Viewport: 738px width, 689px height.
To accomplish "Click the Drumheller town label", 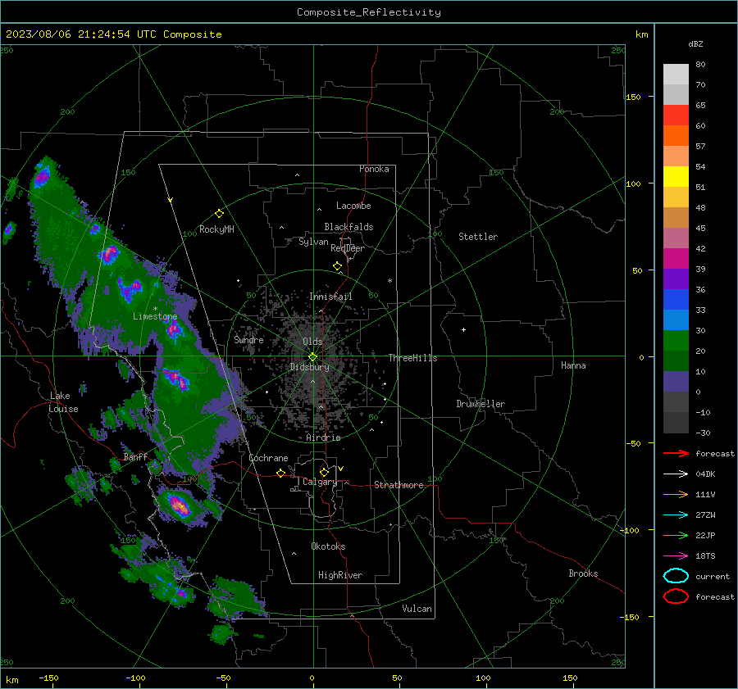I will [x=481, y=404].
